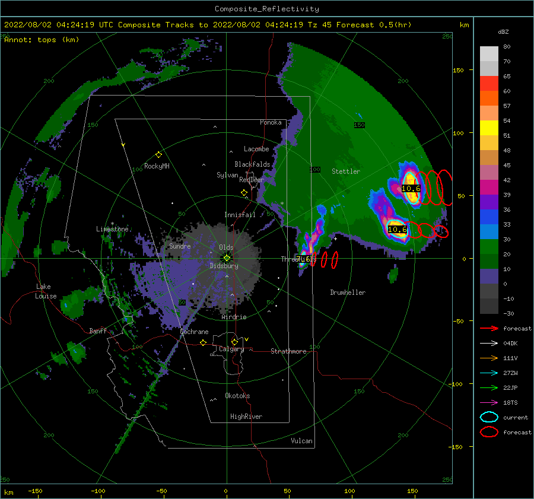Screen dimensions: 534x499
Task: Click the red forecast ellipse legend icon
Action: coord(489,432)
